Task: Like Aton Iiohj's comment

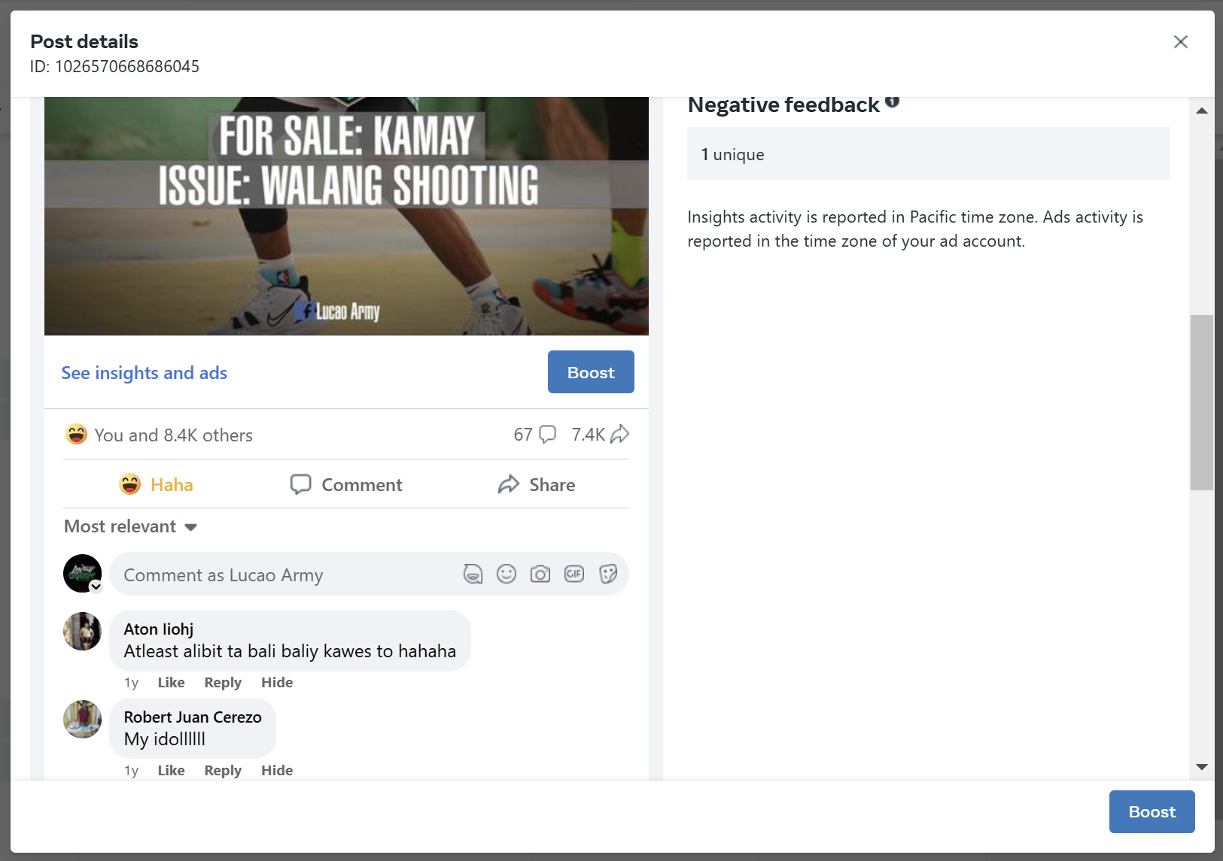Action: click(171, 683)
